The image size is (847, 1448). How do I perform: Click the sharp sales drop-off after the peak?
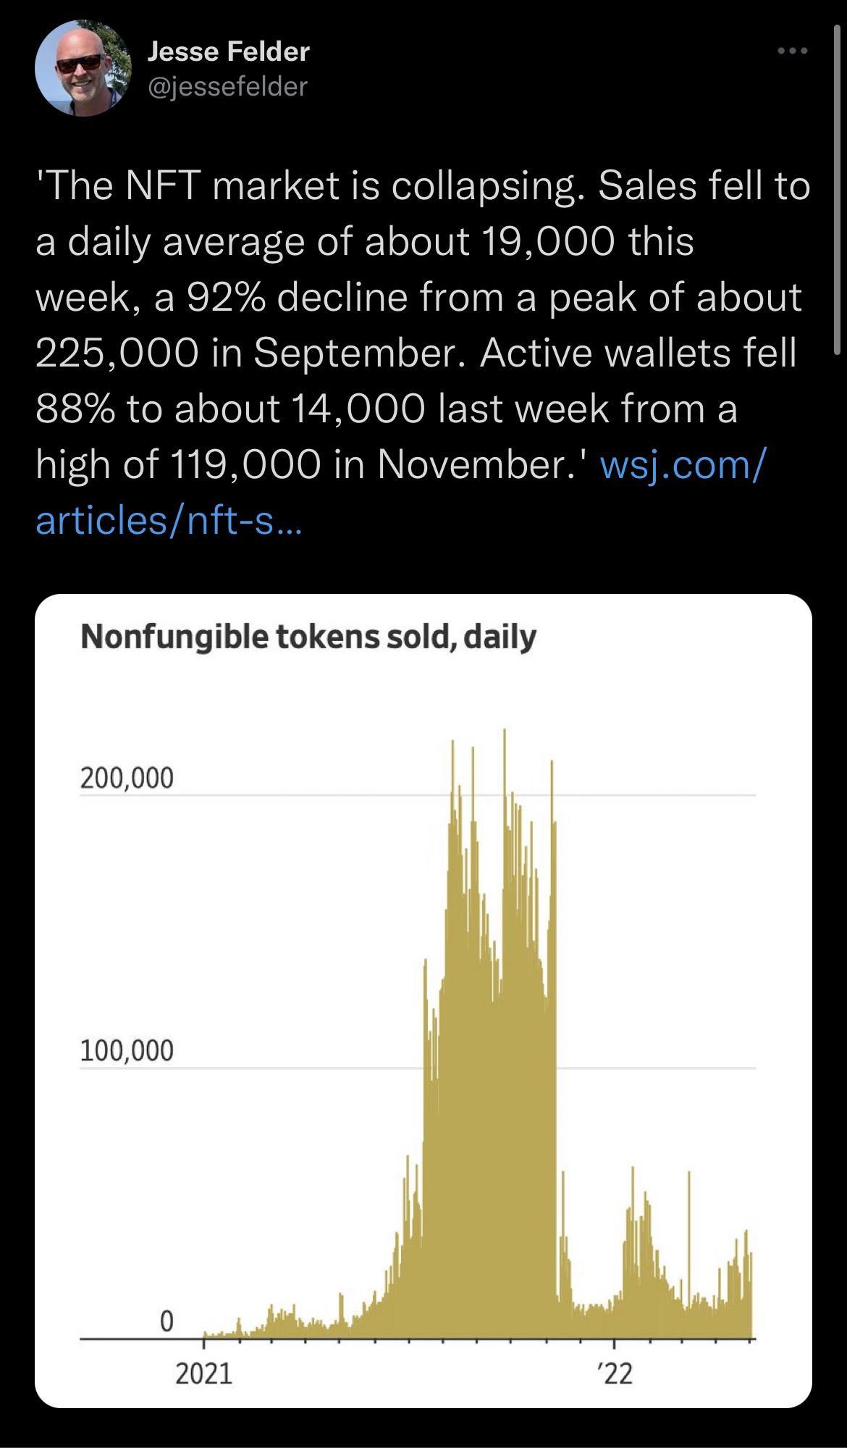[557, 1087]
